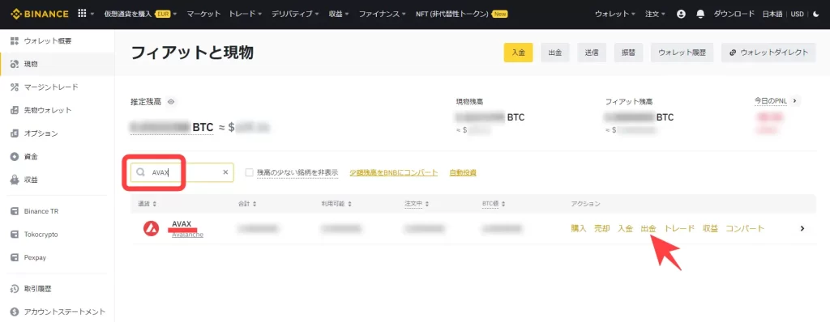Expand 今日のPNL arrow

[x=794, y=100]
